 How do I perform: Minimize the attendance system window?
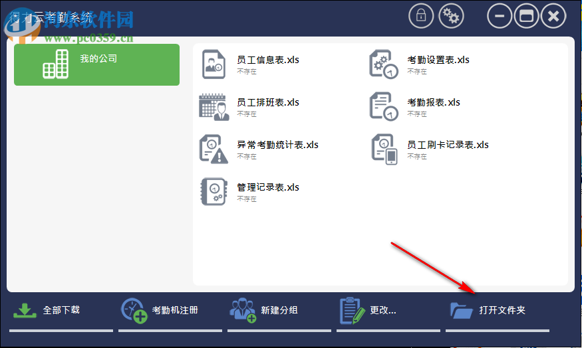[x=500, y=16]
